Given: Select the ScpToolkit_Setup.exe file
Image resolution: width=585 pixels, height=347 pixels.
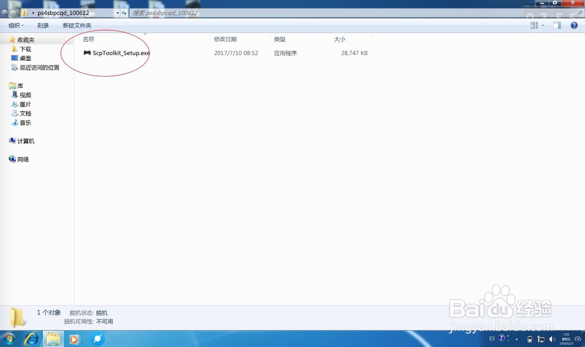Looking at the screenshot, I should click(x=117, y=53).
